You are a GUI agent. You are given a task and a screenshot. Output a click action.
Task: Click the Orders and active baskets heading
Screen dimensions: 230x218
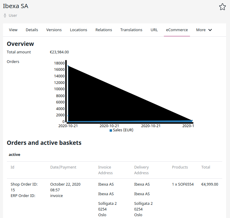44,143
